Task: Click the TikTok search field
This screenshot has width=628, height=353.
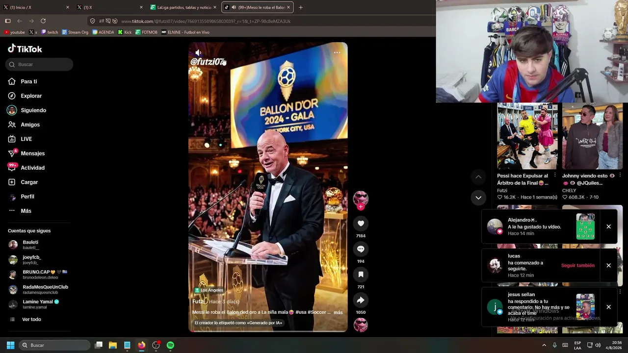Action: tap(39, 64)
